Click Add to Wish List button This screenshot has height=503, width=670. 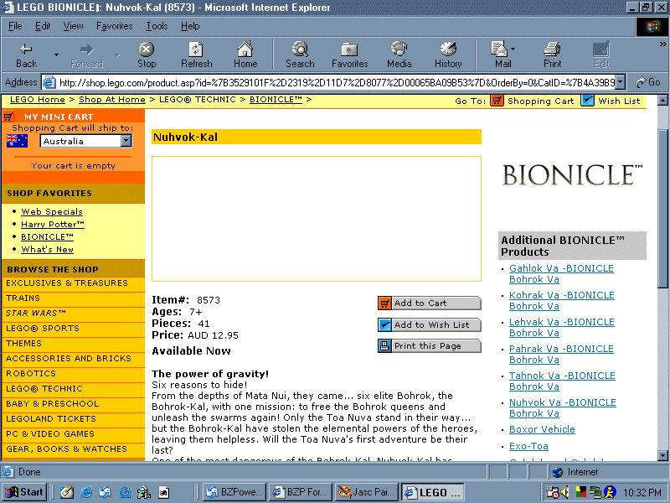point(430,324)
